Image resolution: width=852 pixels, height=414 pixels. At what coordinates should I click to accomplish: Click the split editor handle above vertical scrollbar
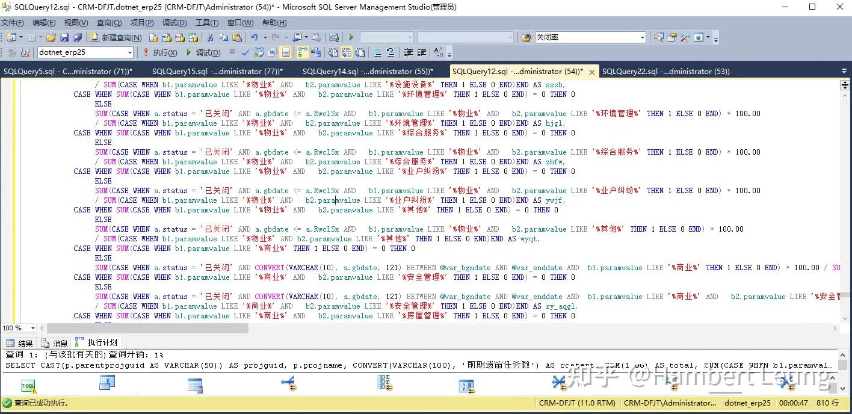coord(844,85)
